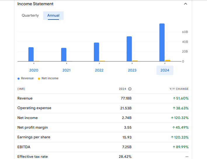207x159 pixels.
Task: Select year 2020 on chart axis
Action: click(34, 70)
